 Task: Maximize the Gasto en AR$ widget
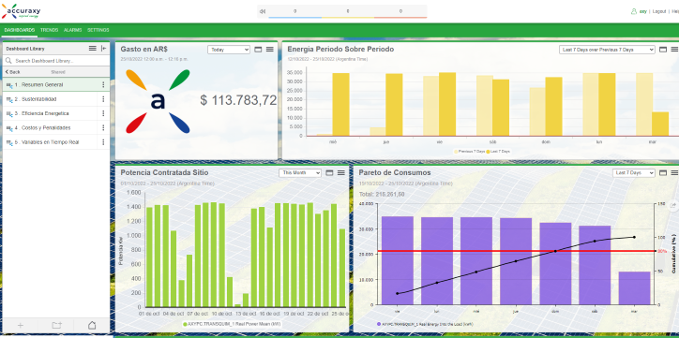(x=258, y=50)
